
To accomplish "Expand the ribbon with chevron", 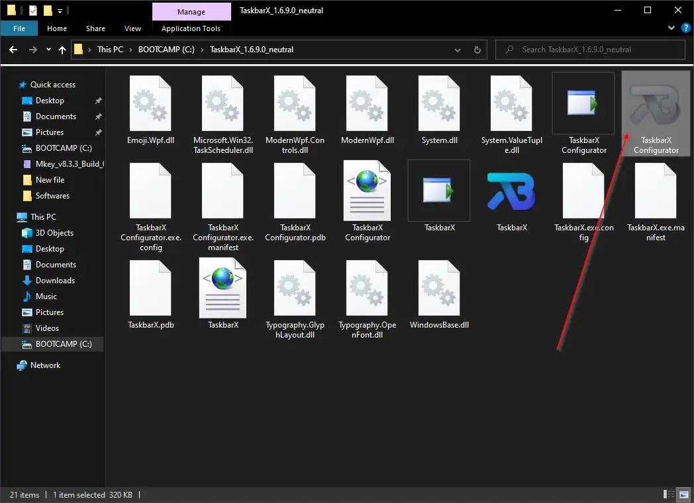I will click(671, 28).
